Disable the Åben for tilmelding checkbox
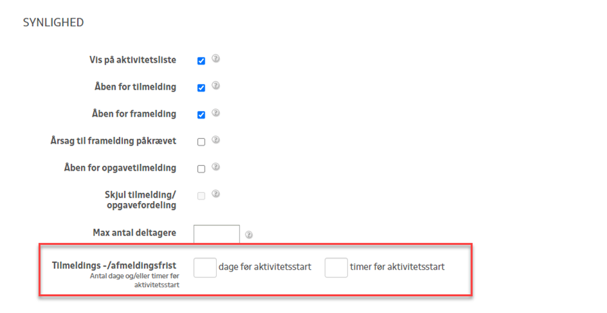Viewport: 607px width, 313px height. click(x=201, y=88)
